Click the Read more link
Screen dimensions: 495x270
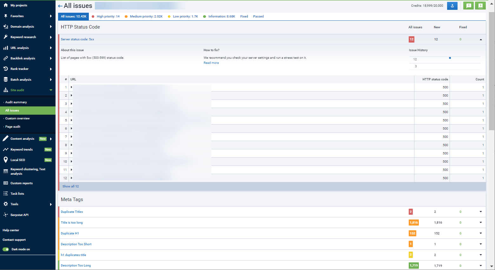[x=211, y=63]
